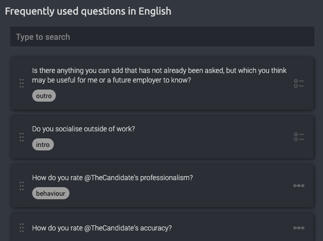Open the question 'Do you socialise outside of work?'
Screen dimensions: 323x241
point(84,129)
